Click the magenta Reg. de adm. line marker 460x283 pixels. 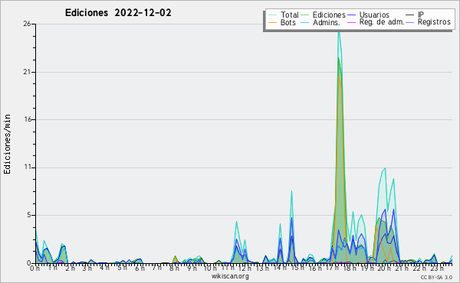tap(351, 22)
